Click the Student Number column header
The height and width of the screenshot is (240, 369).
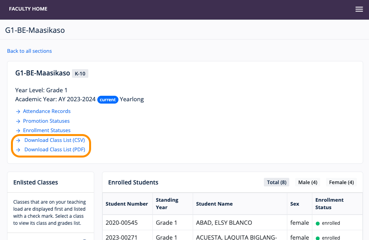[x=127, y=204]
